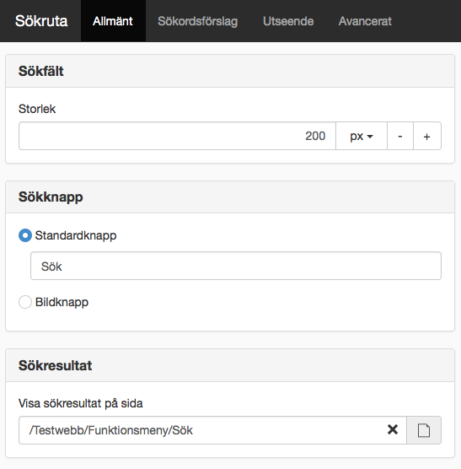Click the Bildknapp label text
The width and height of the screenshot is (461, 469).
pos(62,302)
